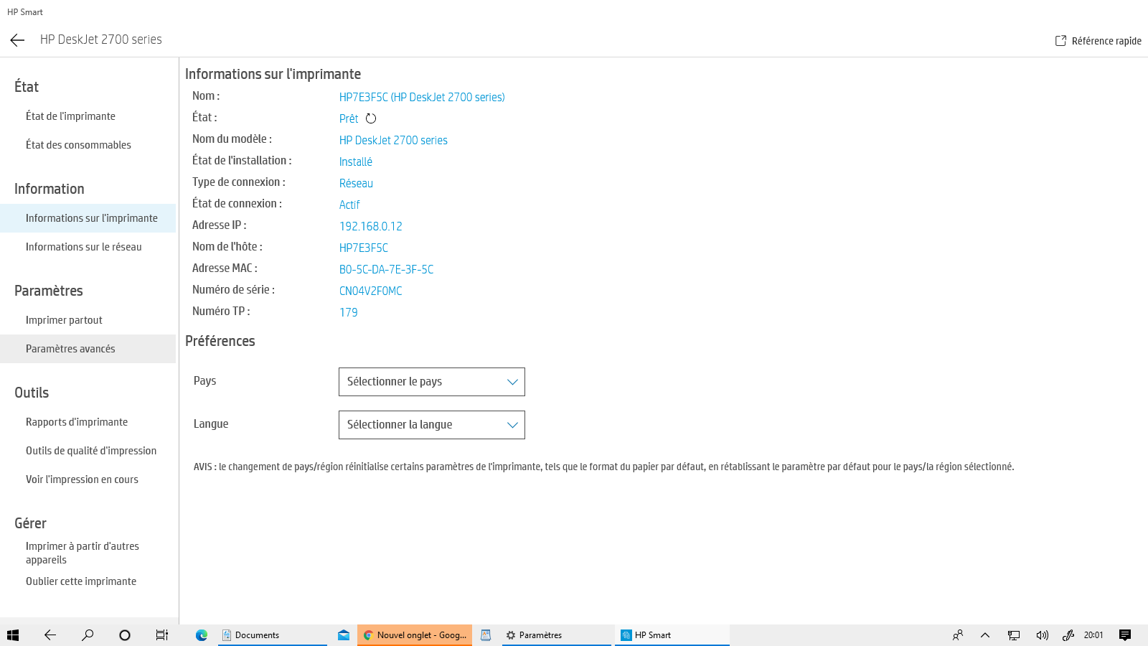The image size is (1148, 646).
Task: Click the TP number 179
Action: click(x=349, y=312)
